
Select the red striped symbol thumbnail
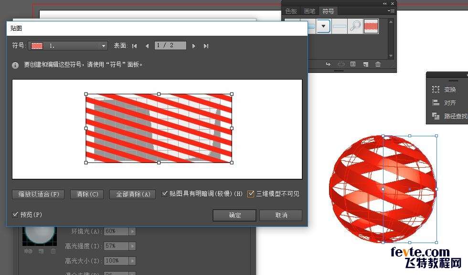371,26
